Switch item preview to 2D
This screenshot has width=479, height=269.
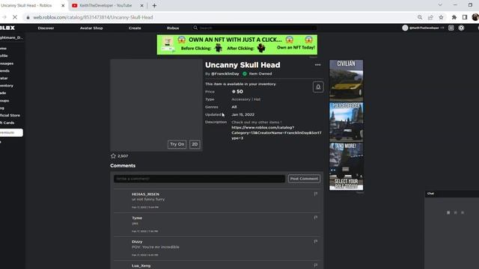195,144
